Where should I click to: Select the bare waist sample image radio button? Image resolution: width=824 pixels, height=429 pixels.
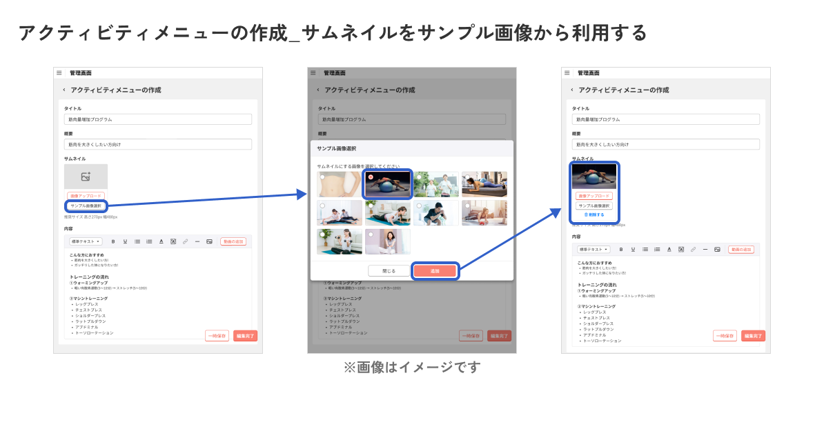pos(322,177)
